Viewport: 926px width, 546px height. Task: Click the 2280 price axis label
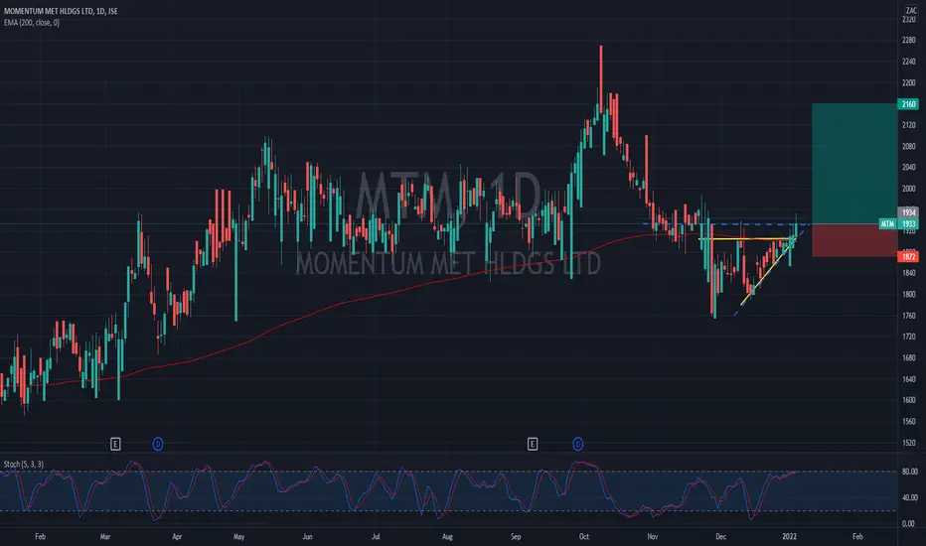tap(908, 40)
